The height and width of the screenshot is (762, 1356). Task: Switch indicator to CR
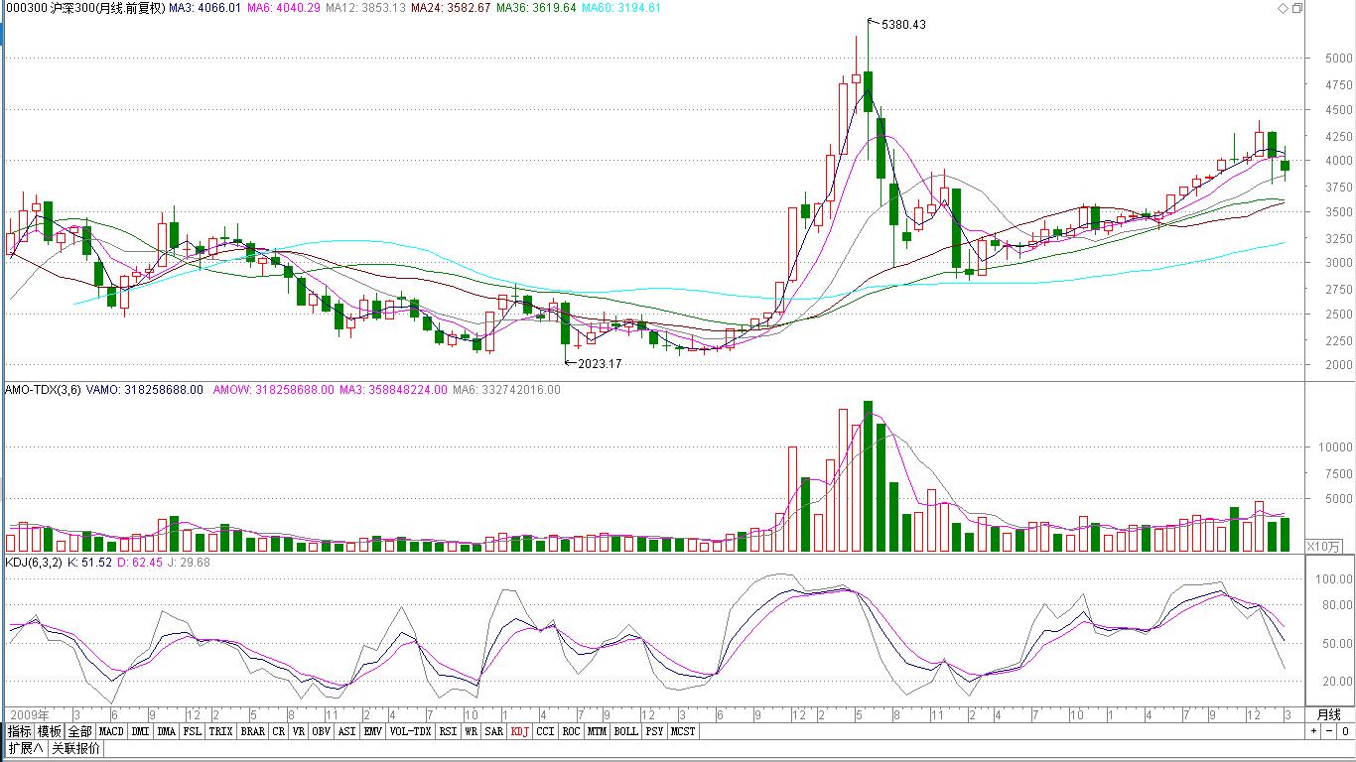point(279,731)
